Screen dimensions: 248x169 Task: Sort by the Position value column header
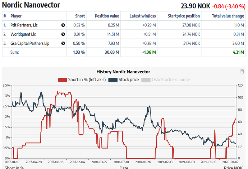107,16
